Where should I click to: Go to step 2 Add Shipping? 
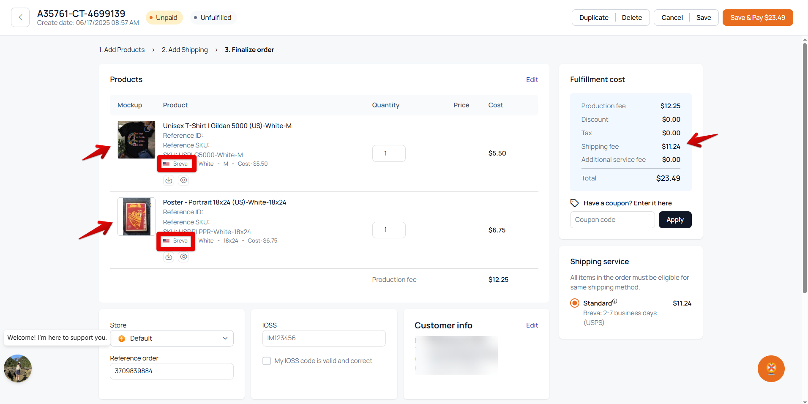(x=185, y=50)
